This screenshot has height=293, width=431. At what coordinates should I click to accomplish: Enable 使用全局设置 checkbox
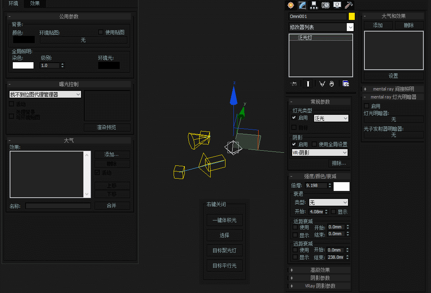pos(314,144)
